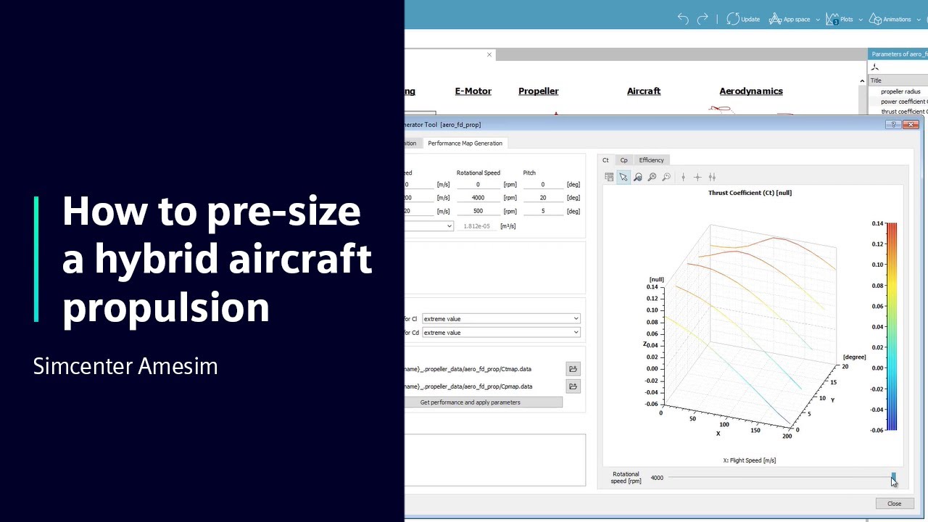Click the zoom area magnifier tool
This screenshot has width=928, height=522.
tap(638, 177)
